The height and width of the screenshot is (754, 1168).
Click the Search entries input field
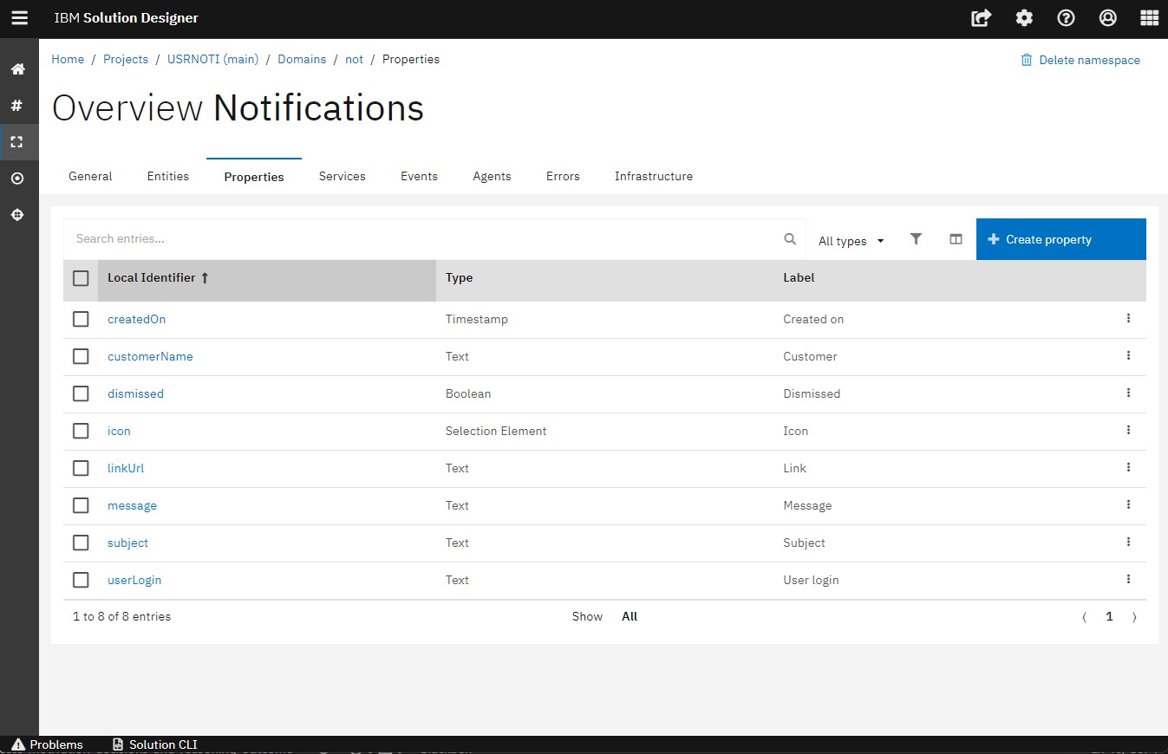425,239
